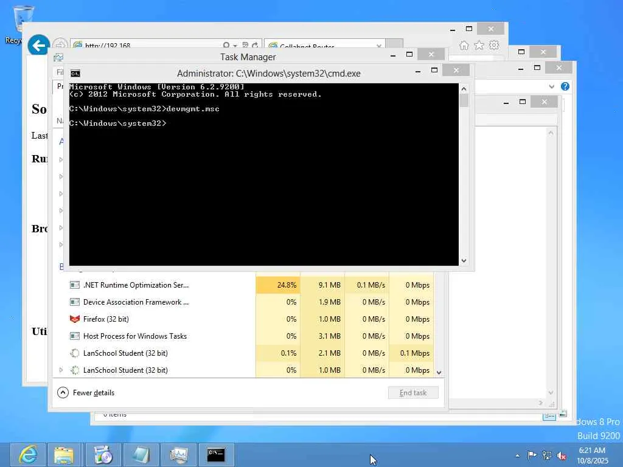Click the new tab button in Internet Explorer
623x467 pixels.
click(x=394, y=44)
